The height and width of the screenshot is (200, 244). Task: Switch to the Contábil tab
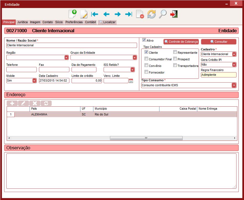[90, 22]
